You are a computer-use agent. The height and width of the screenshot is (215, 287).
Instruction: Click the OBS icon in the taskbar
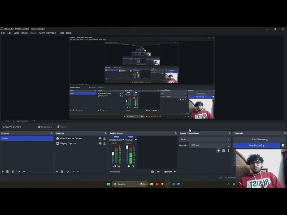tap(168, 184)
